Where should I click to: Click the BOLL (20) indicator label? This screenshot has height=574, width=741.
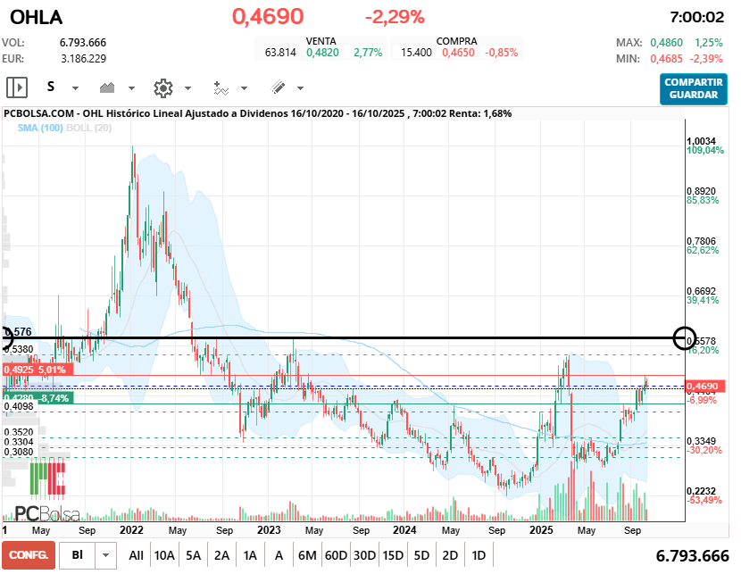click(89, 128)
